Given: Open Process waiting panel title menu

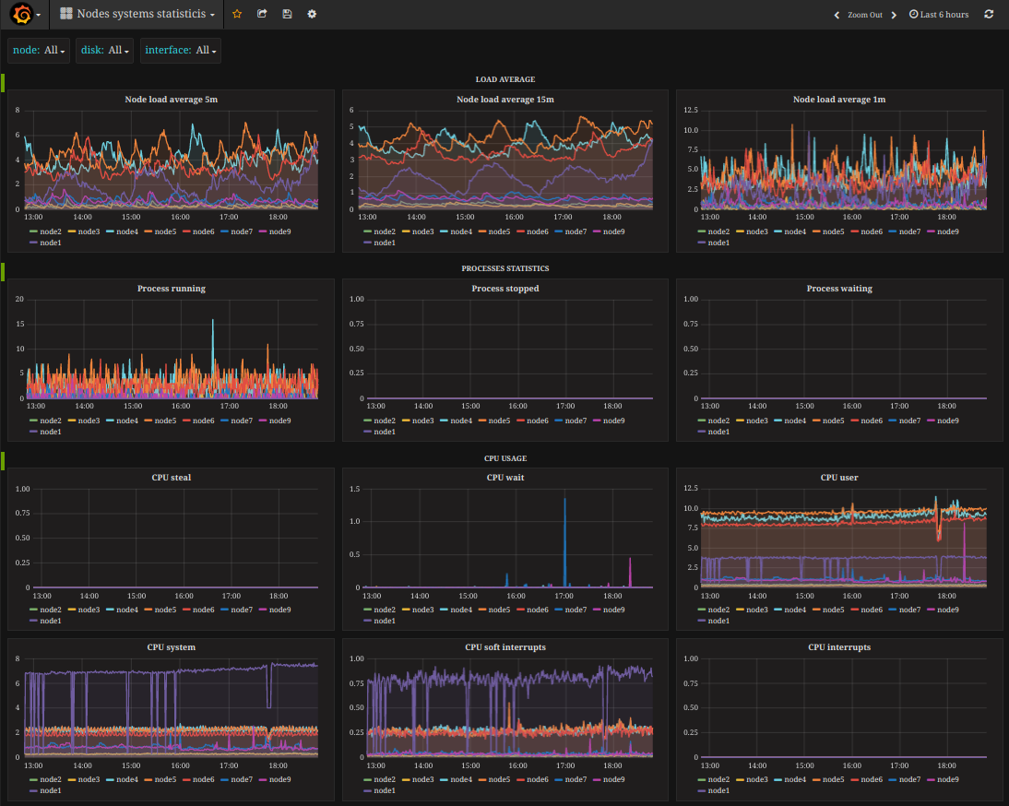Looking at the screenshot, I should [x=839, y=289].
